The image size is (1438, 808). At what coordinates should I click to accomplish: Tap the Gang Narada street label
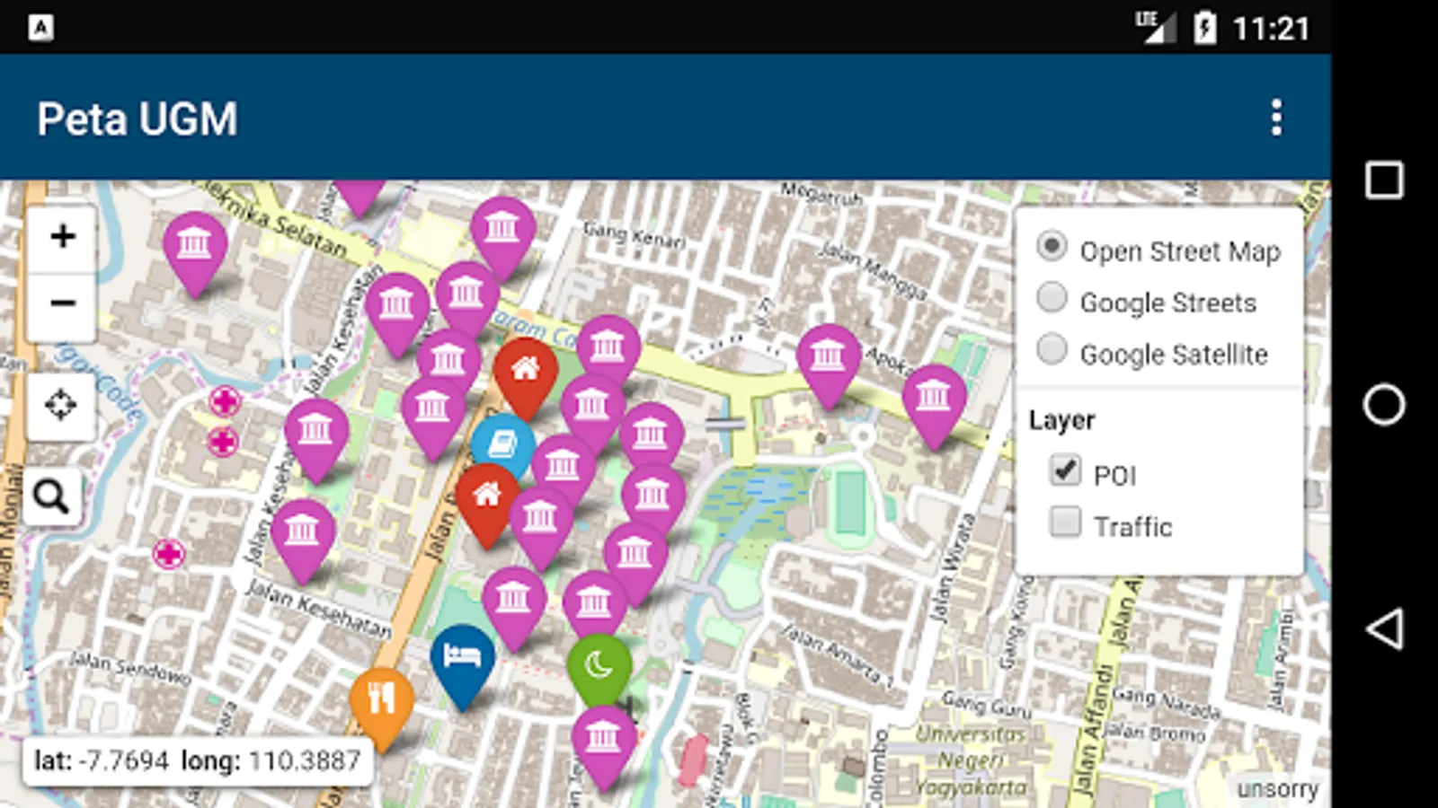pos(1167,702)
